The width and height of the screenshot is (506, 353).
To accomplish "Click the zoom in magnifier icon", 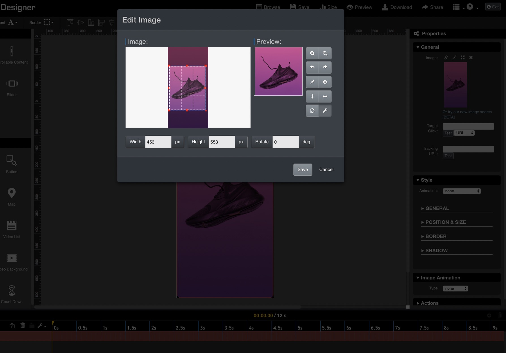I will coord(312,53).
